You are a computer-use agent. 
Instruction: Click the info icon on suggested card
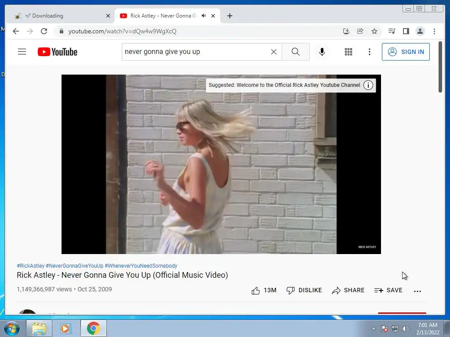click(x=368, y=85)
